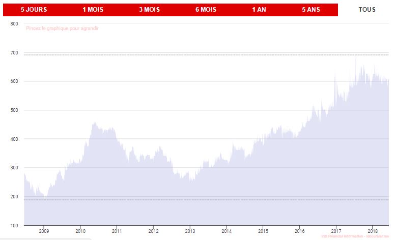Screen dimensions: 396x240
Task: Click the 'Pincez le graphique pour agrandir' hint
Action: pos(62,28)
